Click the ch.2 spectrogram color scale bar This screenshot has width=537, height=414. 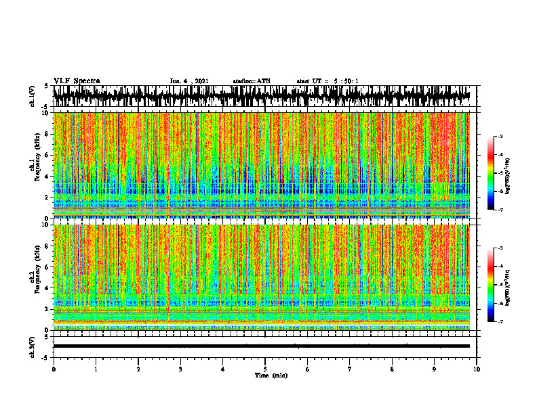point(490,285)
